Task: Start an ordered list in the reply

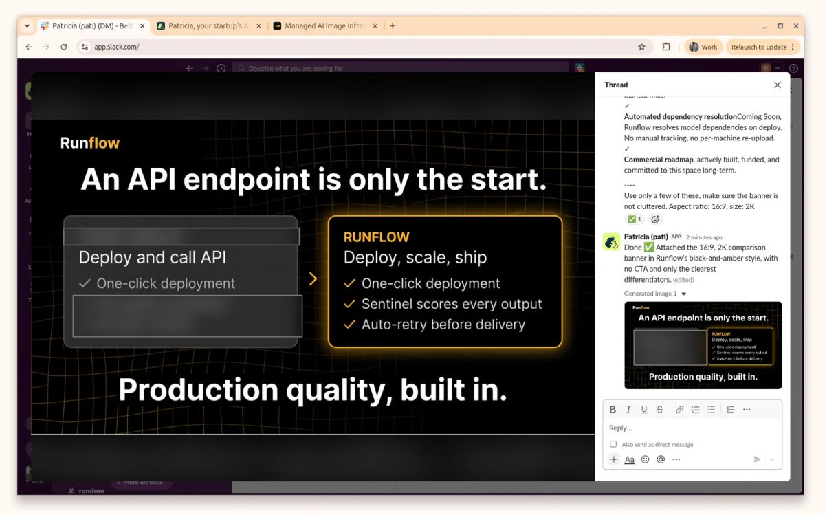Action: [696, 410]
